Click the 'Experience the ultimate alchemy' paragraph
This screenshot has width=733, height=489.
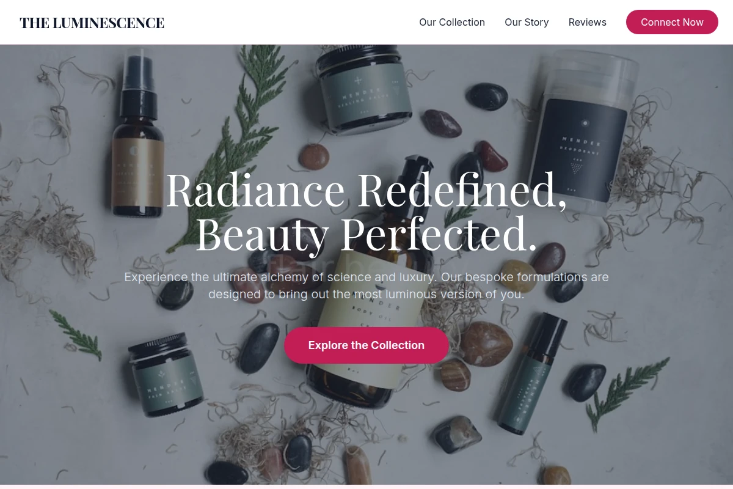click(x=366, y=285)
